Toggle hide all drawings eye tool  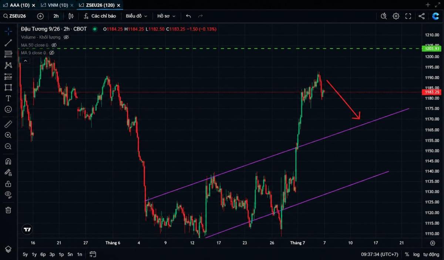[x=8, y=195]
